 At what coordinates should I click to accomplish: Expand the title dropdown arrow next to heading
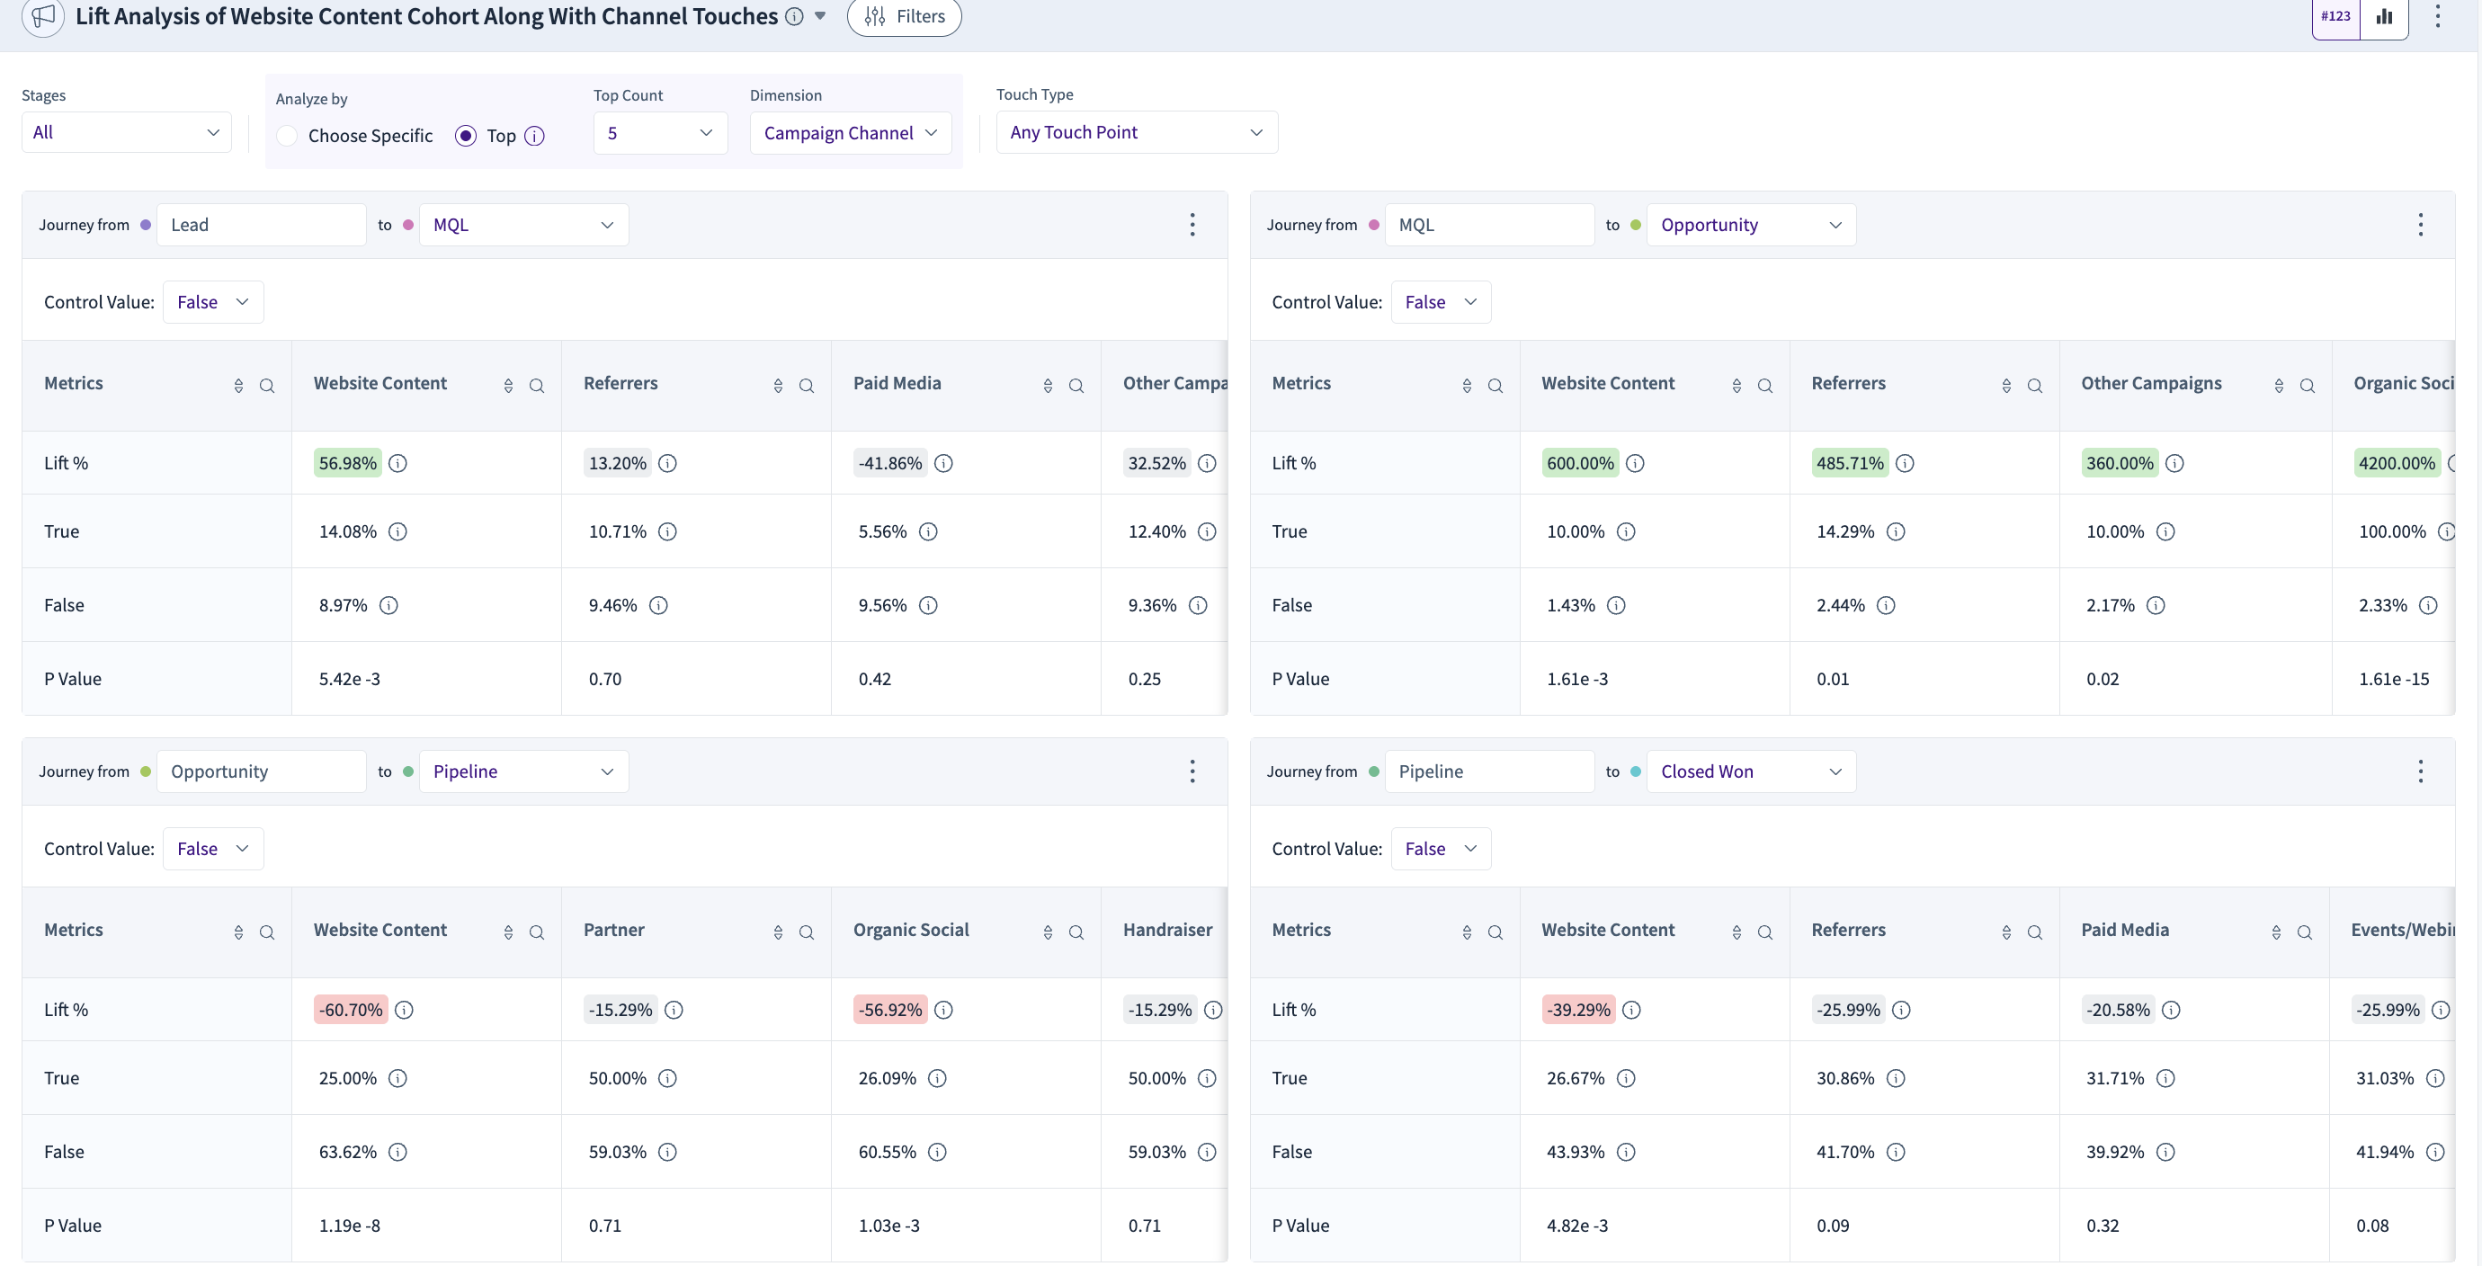pos(820,16)
